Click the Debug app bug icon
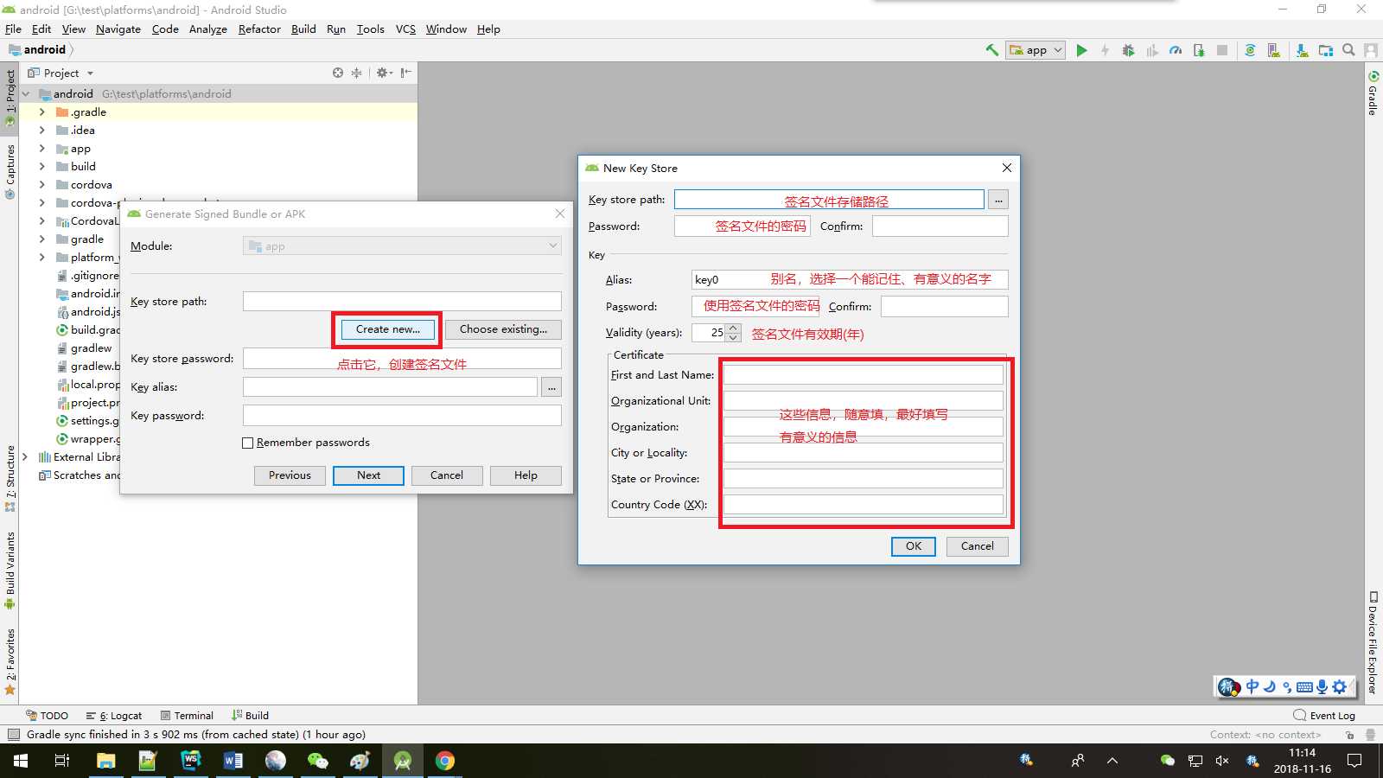1383x778 pixels. click(1128, 50)
